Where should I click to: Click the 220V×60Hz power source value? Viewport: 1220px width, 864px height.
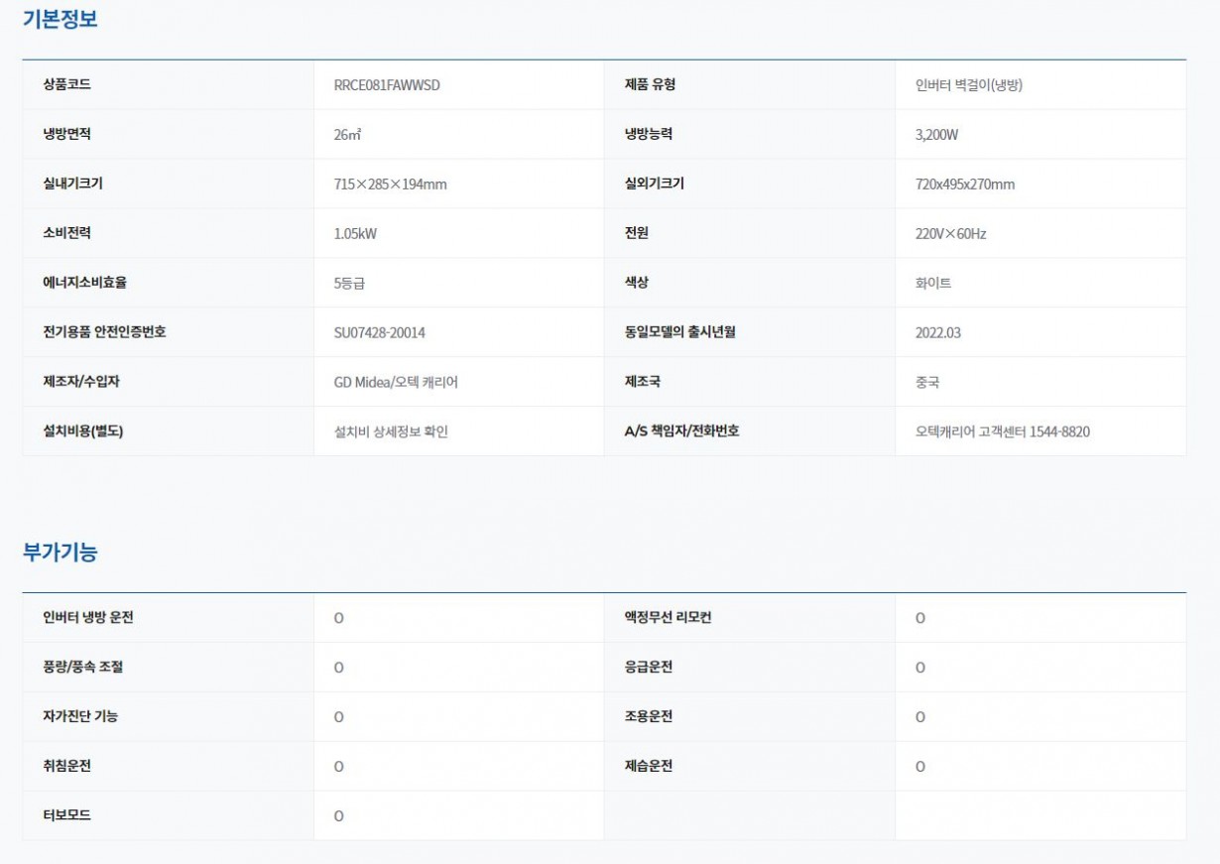point(950,234)
